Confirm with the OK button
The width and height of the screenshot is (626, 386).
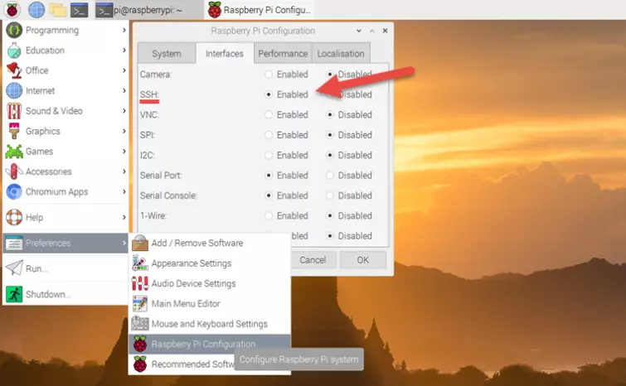pyautogui.click(x=362, y=260)
